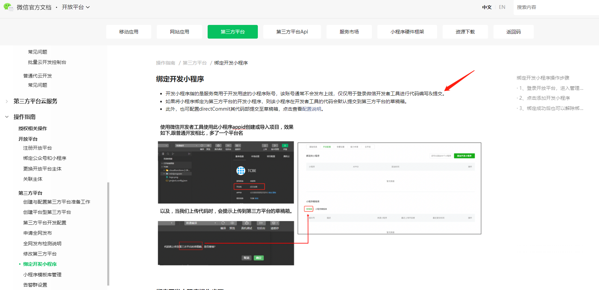599x290 pixels.
Task: Open 创建平台型第三方平台 in sidebar
Action: [x=47, y=212]
